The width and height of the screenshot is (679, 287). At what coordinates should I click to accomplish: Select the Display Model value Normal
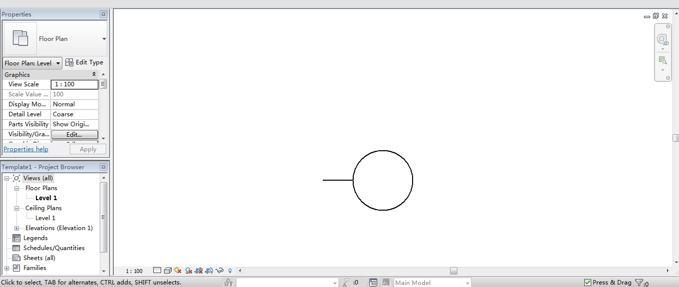click(74, 104)
